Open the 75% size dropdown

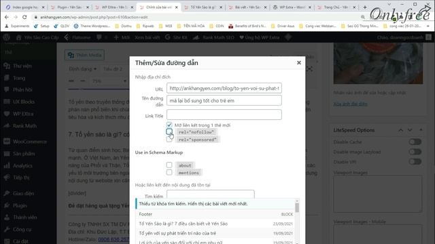109,81
